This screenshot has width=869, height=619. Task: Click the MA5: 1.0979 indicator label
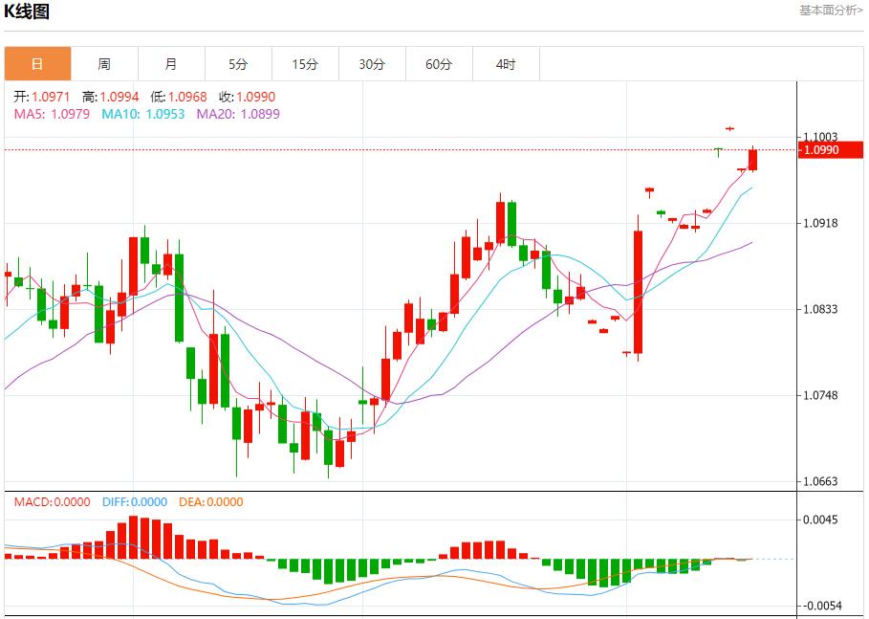(52, 114)
